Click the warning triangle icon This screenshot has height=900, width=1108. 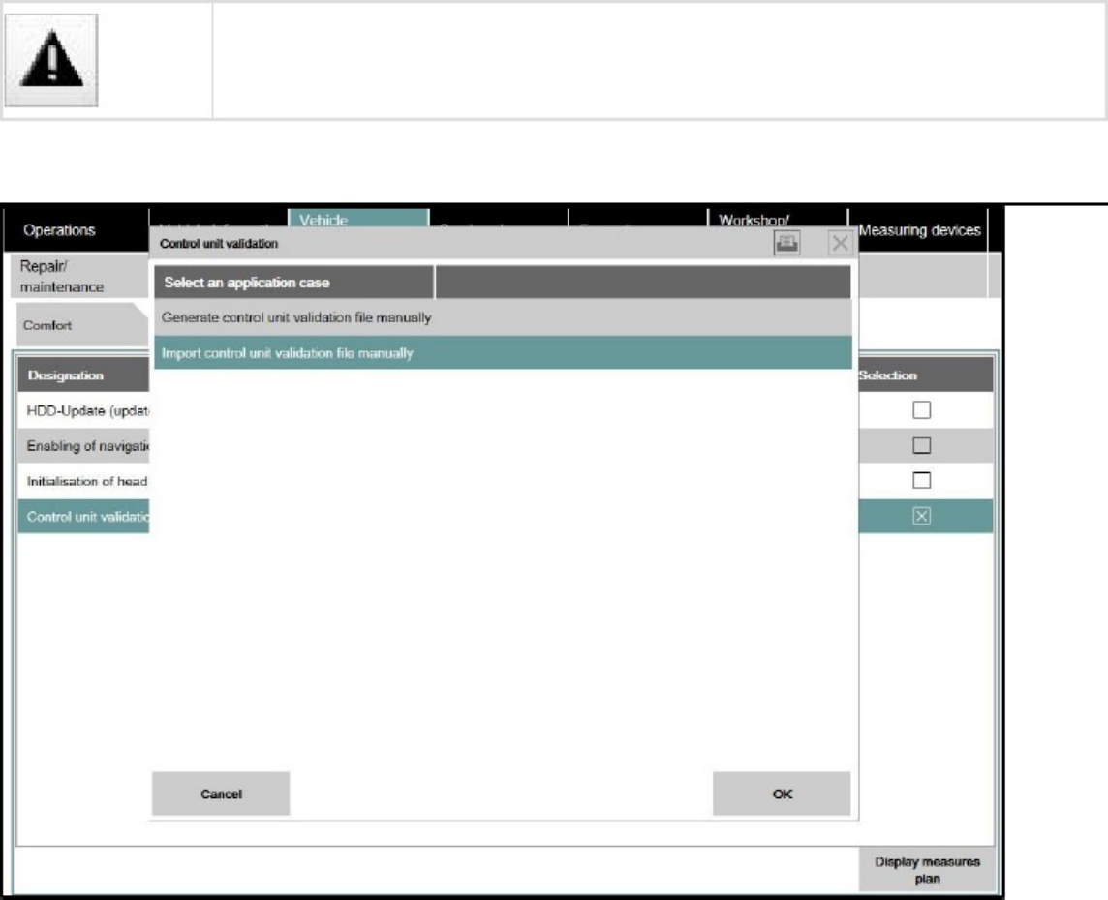[x=51, y=61]
